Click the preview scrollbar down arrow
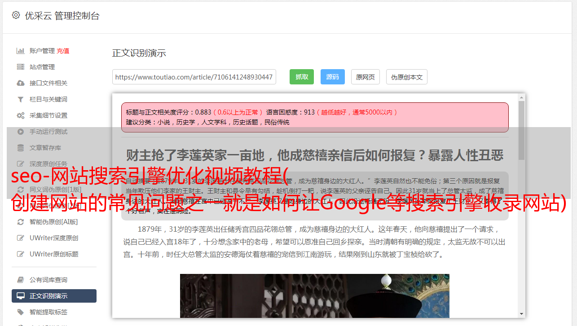The height and width of the screenshot is (326, 577). tap(521, 314)
